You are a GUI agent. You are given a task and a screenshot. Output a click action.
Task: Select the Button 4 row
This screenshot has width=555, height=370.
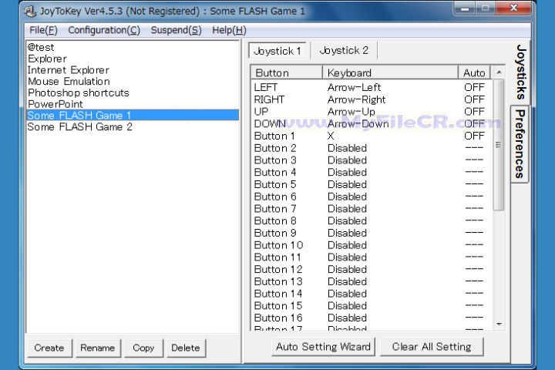[372, 172]
